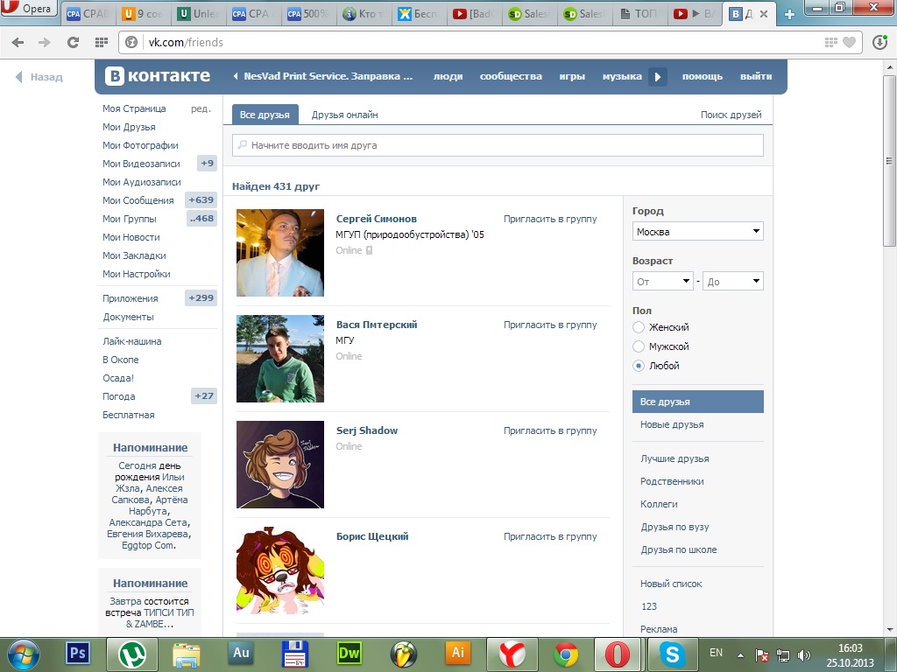This screenshot has height=672, width=897.
Task: Click выйти to log out
Action: pos(756,76)
